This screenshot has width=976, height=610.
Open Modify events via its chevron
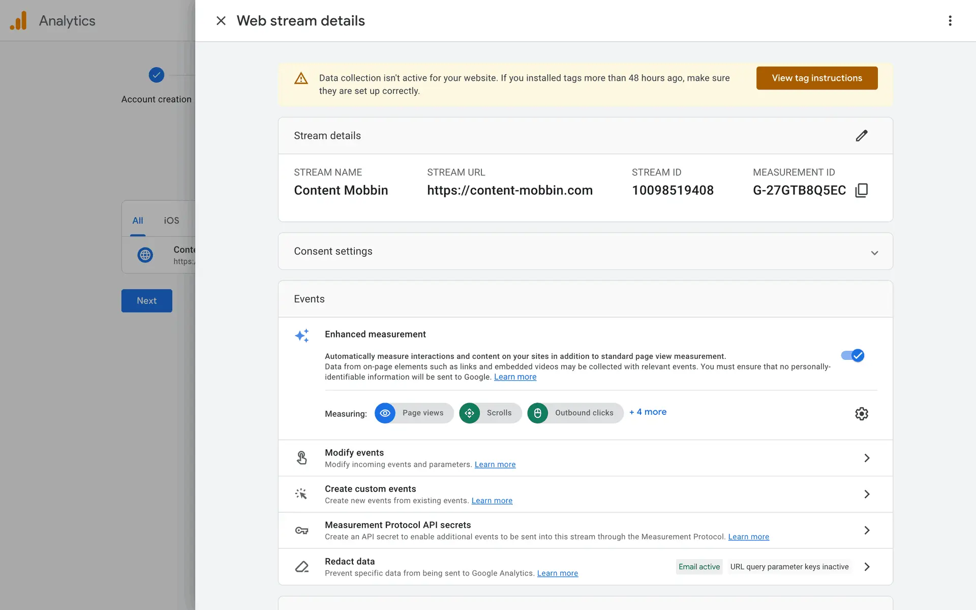pyautogui.click(x=867, y=458)
